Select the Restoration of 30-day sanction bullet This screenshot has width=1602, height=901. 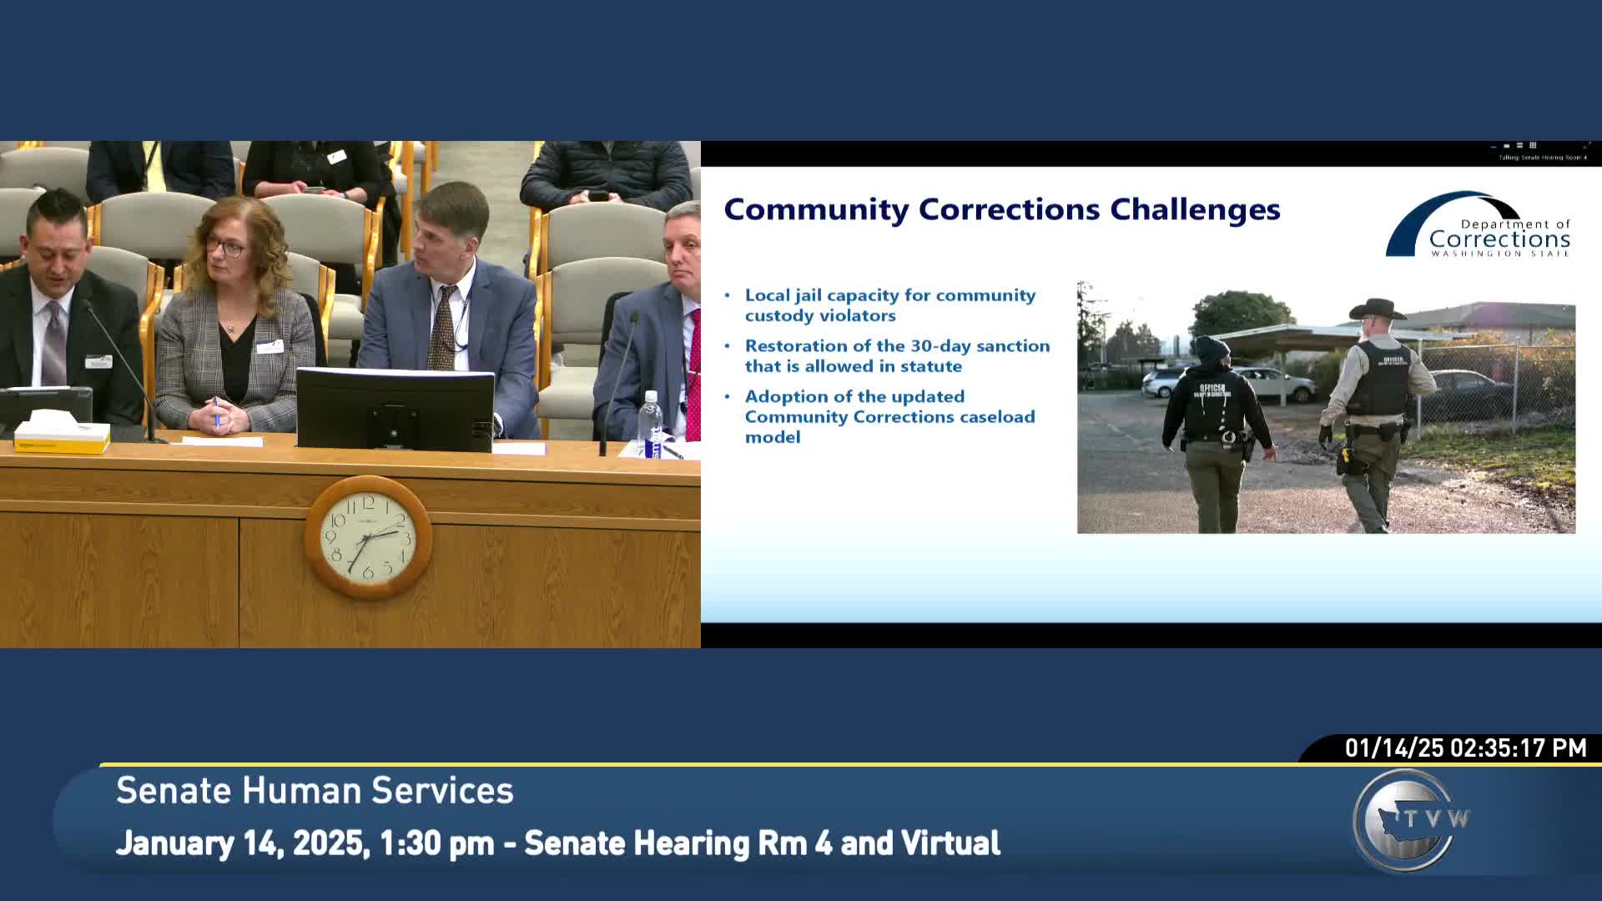pyautogui.click(x=897, y=355)
